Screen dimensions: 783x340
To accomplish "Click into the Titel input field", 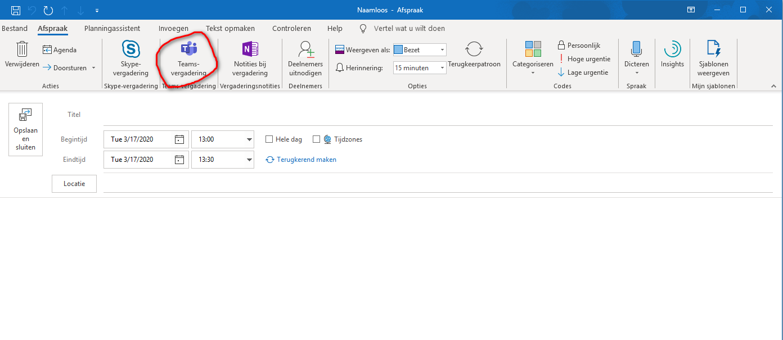I will click(x=433, y=115).
